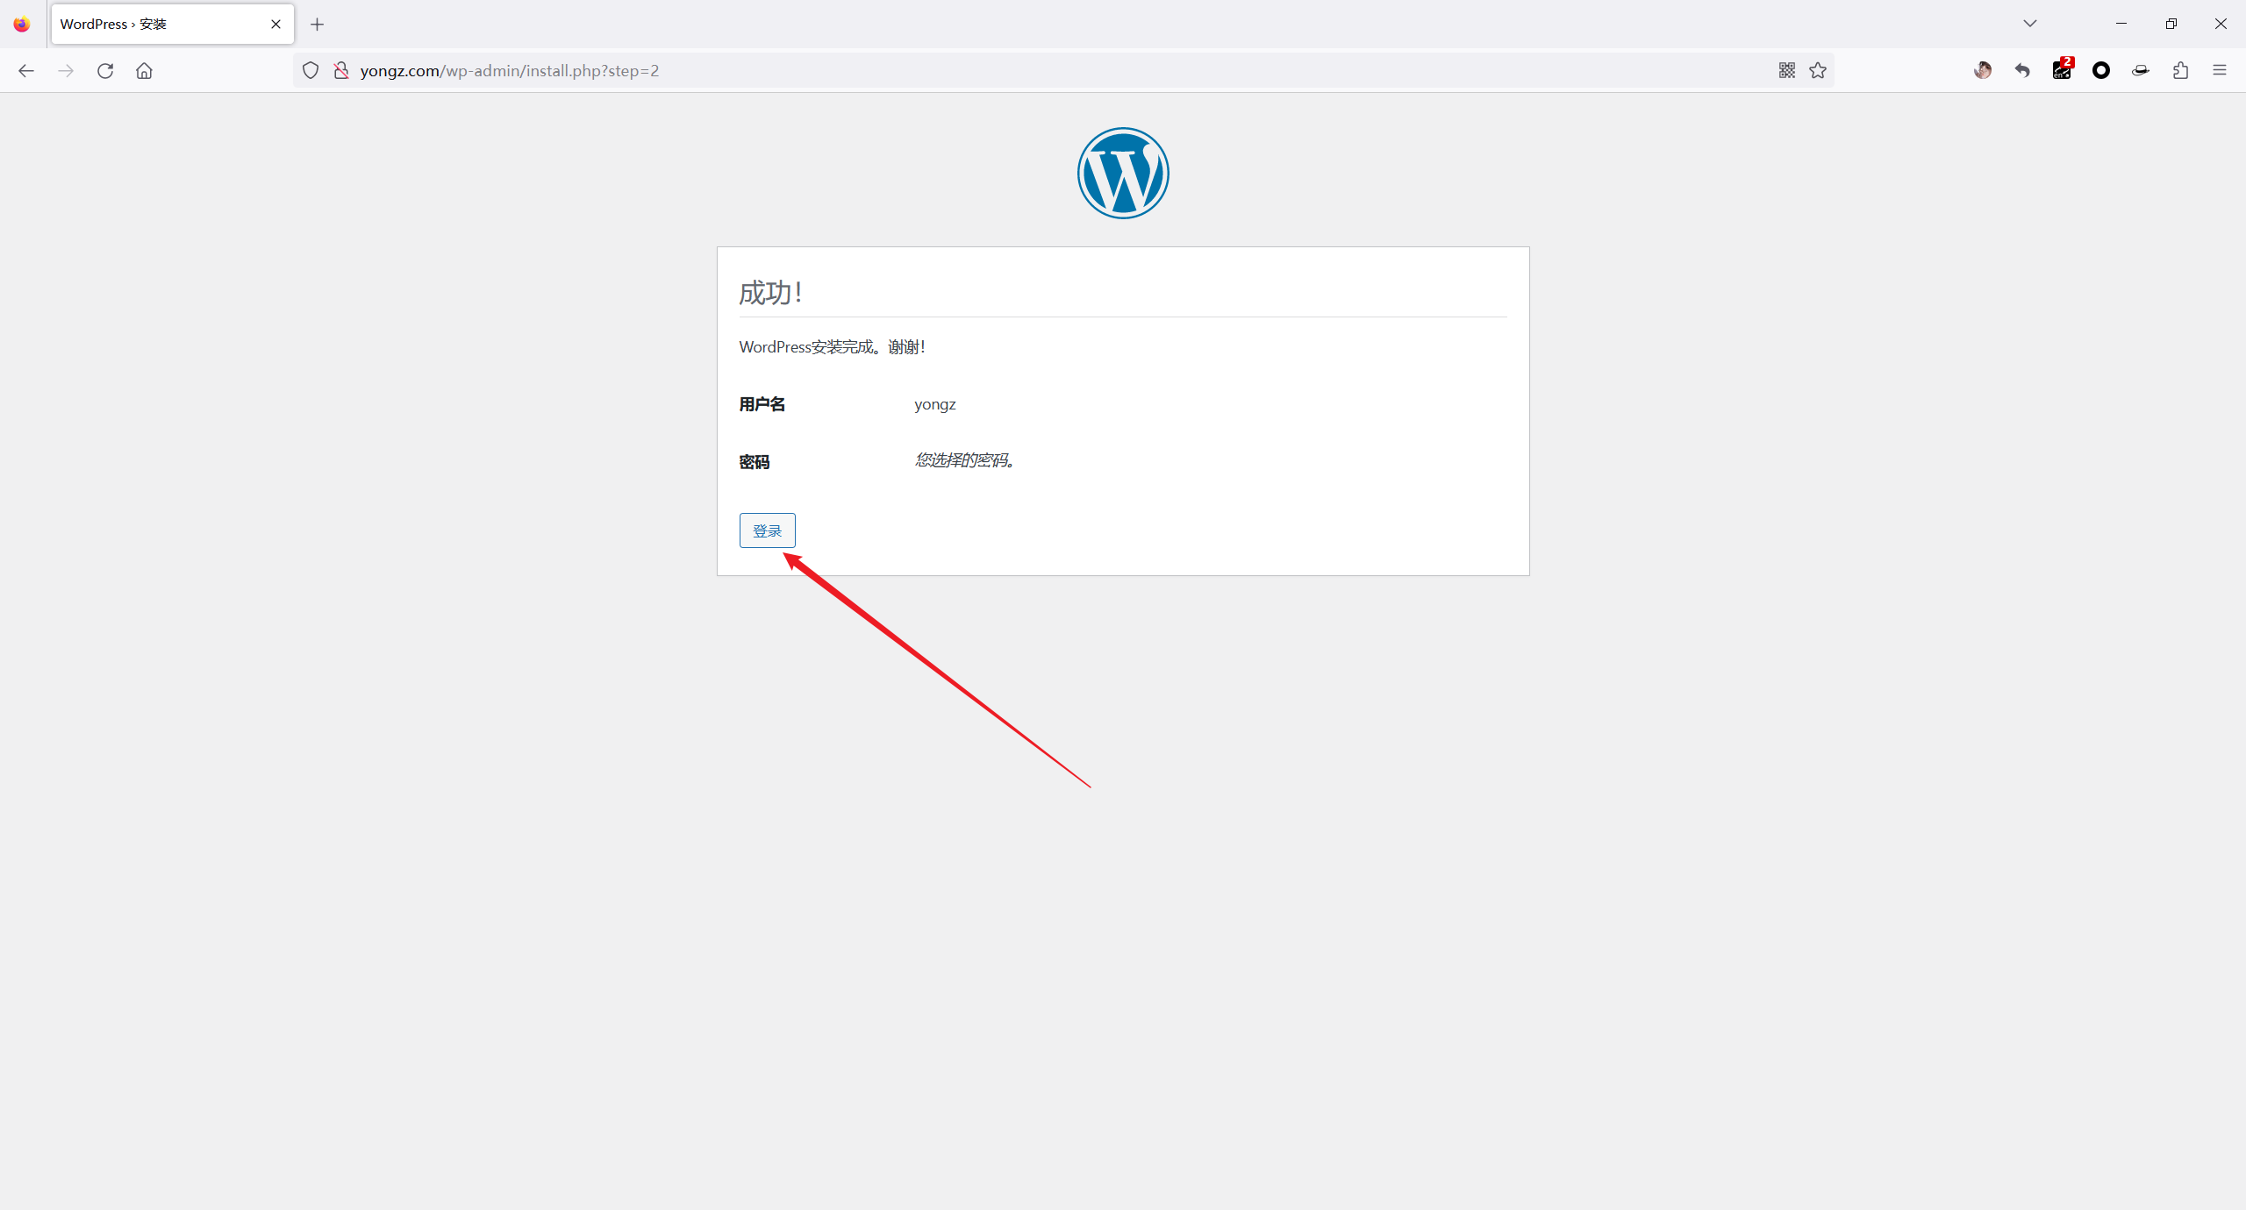
Task: Open the Extensions puzzle piece menu
Action: (2181, 70)
